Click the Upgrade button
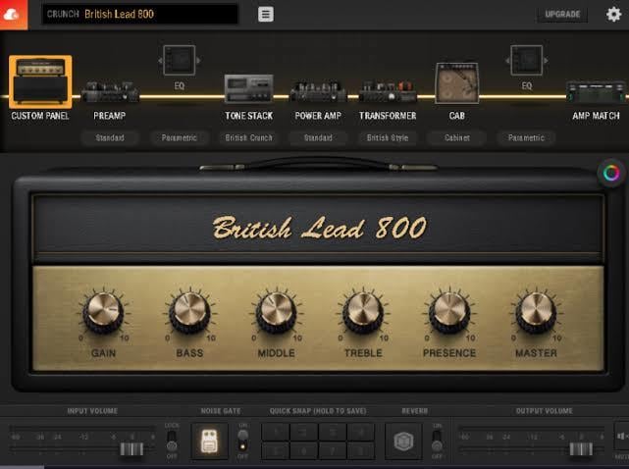 pyautogui.click(x=562, y=15)
